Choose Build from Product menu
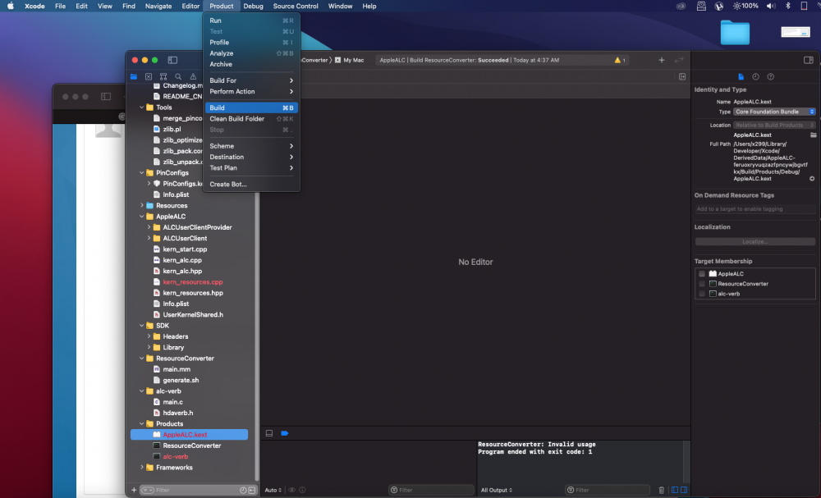This screenshot has height=498, width=821. pyautogui.click(x=251, y=107)
